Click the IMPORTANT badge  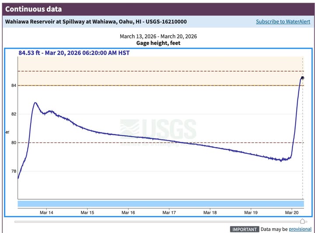[245, 229]
